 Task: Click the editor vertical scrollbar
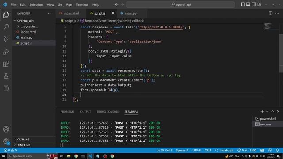tap(281, 53)
